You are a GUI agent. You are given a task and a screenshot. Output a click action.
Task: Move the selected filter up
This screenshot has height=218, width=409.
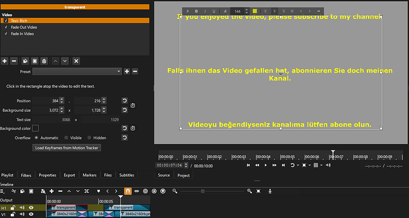pyautogui.click(x=55, y=61)
